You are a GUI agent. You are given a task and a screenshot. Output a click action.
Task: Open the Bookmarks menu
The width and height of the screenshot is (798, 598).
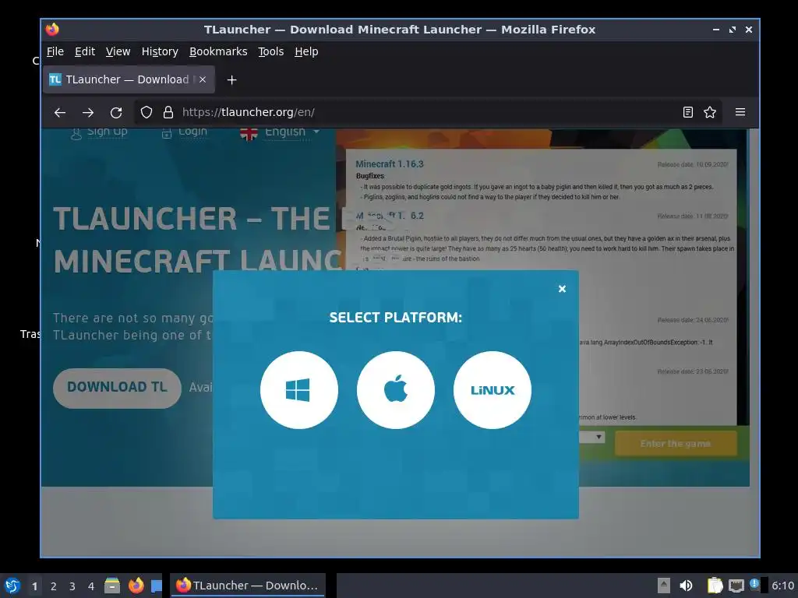coord(218,51)
